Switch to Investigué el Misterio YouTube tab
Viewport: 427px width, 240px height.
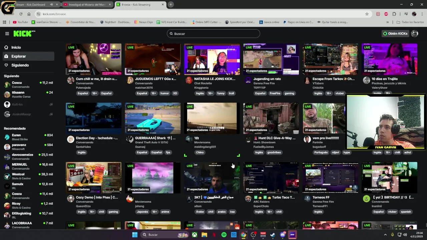[87, 4]
